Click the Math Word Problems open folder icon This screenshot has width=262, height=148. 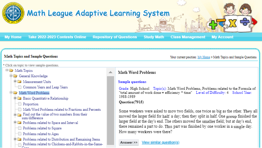[x=15, y=93]
